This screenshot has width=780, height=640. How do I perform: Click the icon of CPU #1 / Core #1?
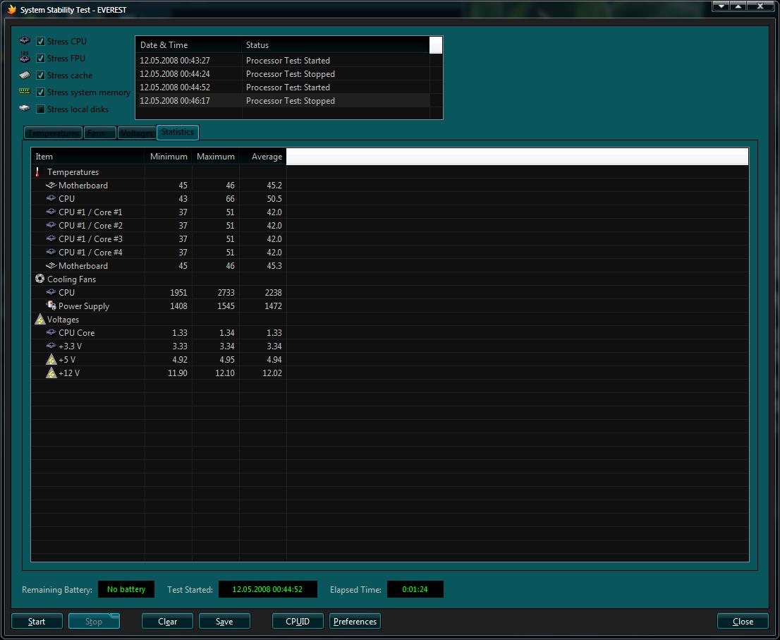click(51, 212)
